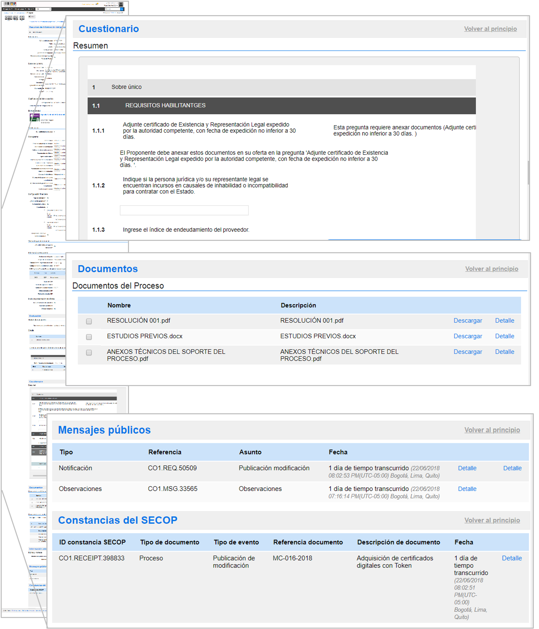Download the RESOLUCIÓN 001.pdf document
The width and height of the screenshot is (539, 629).
[x=467, y=321]
